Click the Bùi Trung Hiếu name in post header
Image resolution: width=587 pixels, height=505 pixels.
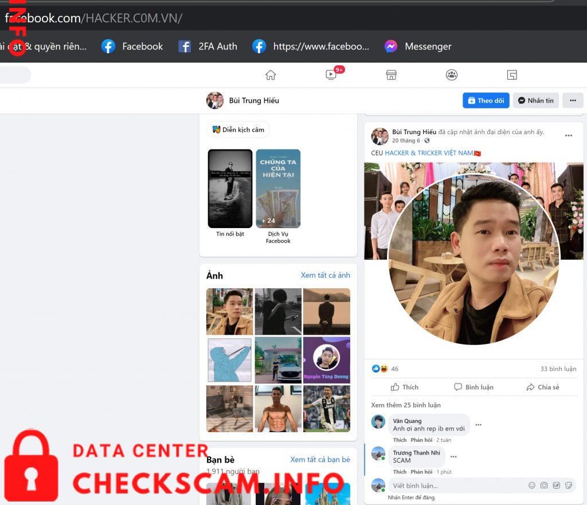point(414,132)
